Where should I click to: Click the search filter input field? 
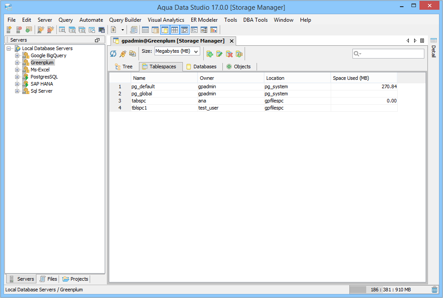click(x=388, y=54)
